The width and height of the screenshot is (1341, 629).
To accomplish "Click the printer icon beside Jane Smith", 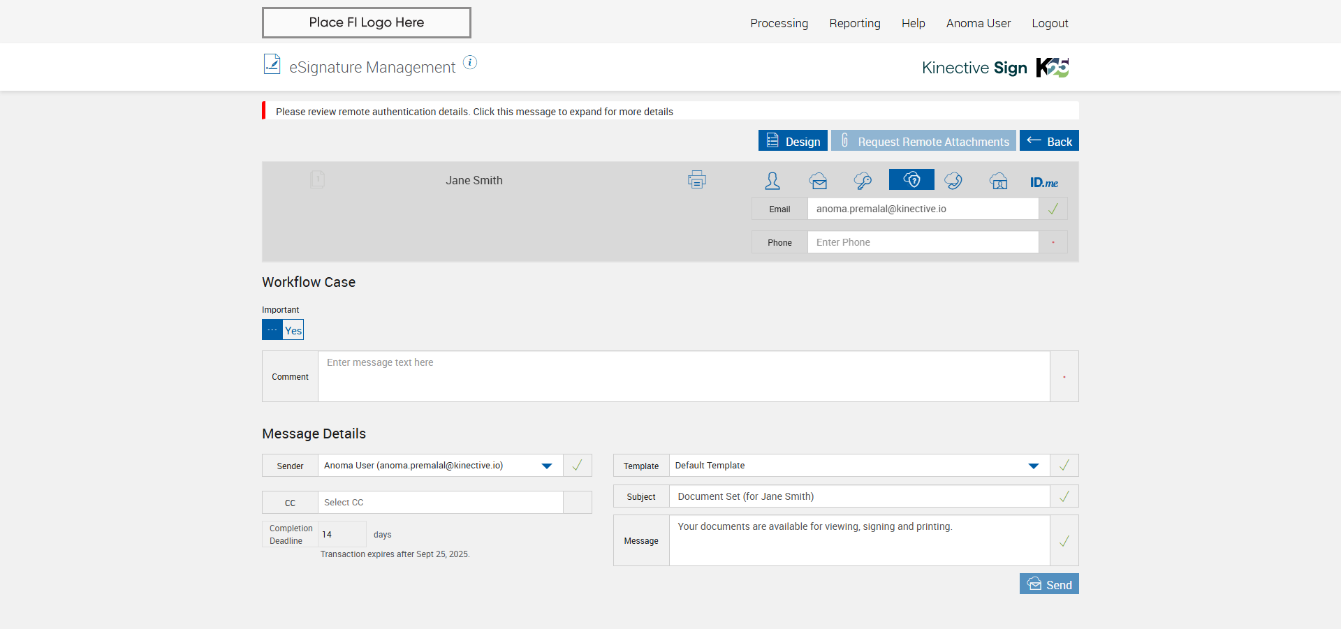I will pos(696,180).
